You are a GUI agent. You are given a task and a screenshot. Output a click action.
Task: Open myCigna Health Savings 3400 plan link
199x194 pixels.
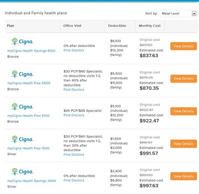(x=31, y=181)
